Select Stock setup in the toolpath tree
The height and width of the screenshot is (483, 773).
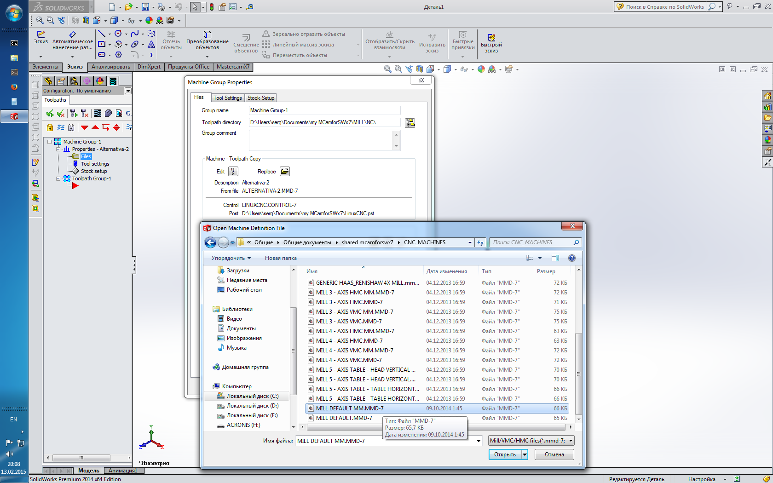[x=94, y=171]
